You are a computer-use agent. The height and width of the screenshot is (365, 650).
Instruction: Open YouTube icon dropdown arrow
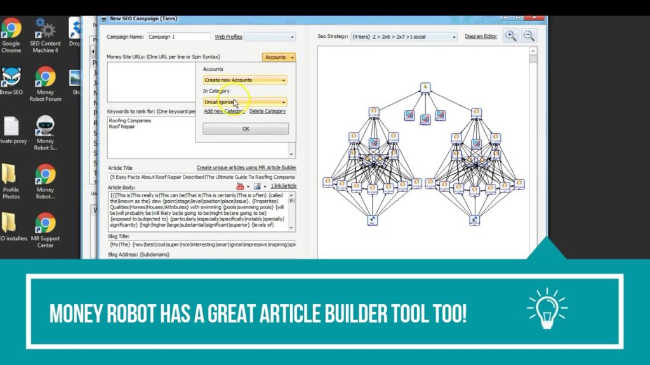click(248, 187)
